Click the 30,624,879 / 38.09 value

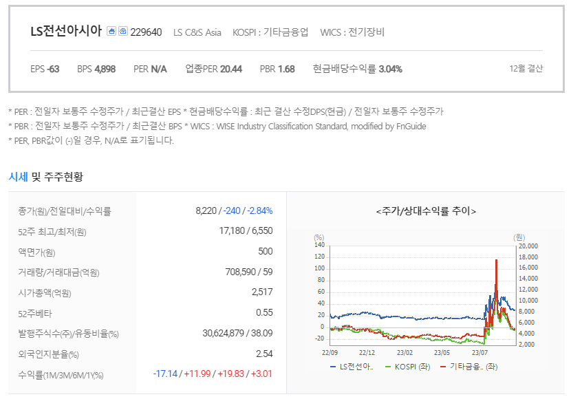pyautogui.click(x=237, y=334)
